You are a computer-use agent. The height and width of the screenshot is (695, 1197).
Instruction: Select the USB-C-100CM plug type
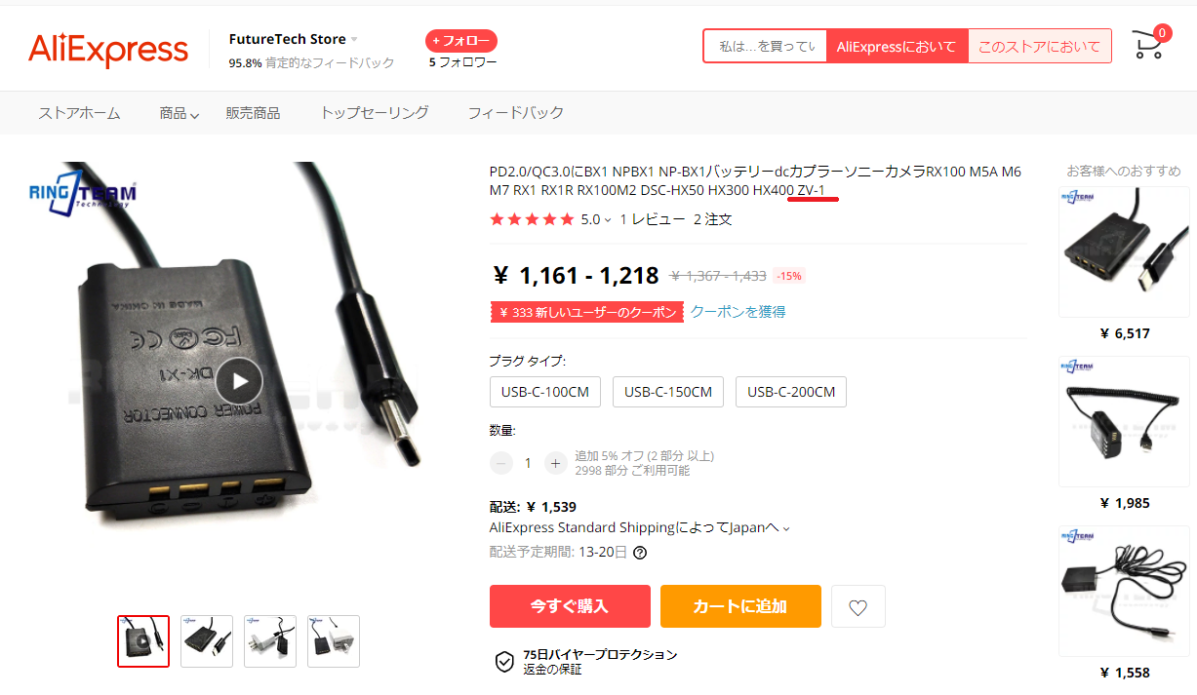(545, 392)
